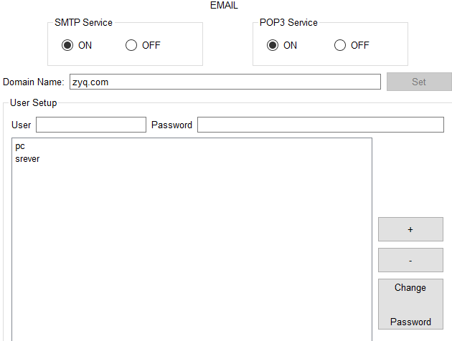452x341 pixels.
Task: Select the srever user entry
Action: pyautogui.click(x=27, y=158)
